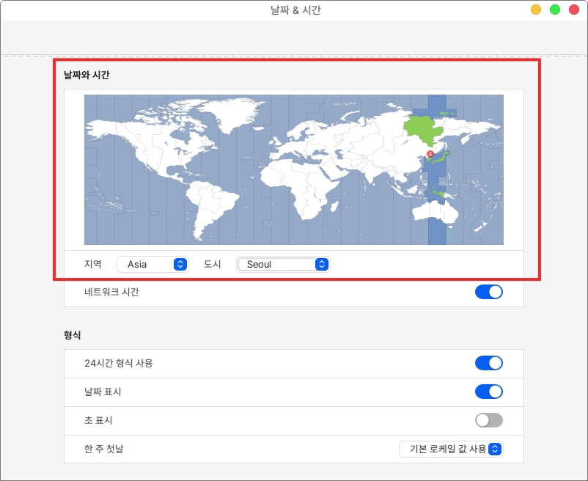Expand the 한 주 첫날 dropdown
The width and height of the screenshot is (588, 481).
point(451,449)
